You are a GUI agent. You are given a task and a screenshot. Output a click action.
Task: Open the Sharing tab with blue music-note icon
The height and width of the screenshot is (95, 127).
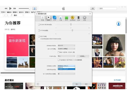point(55,18)
